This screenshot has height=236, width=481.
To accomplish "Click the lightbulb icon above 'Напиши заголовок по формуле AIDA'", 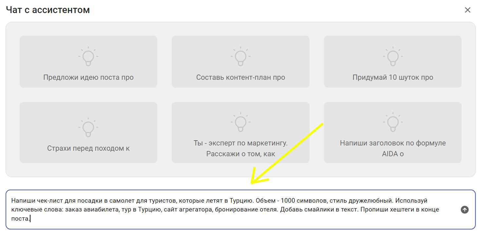I will point(393,122).
